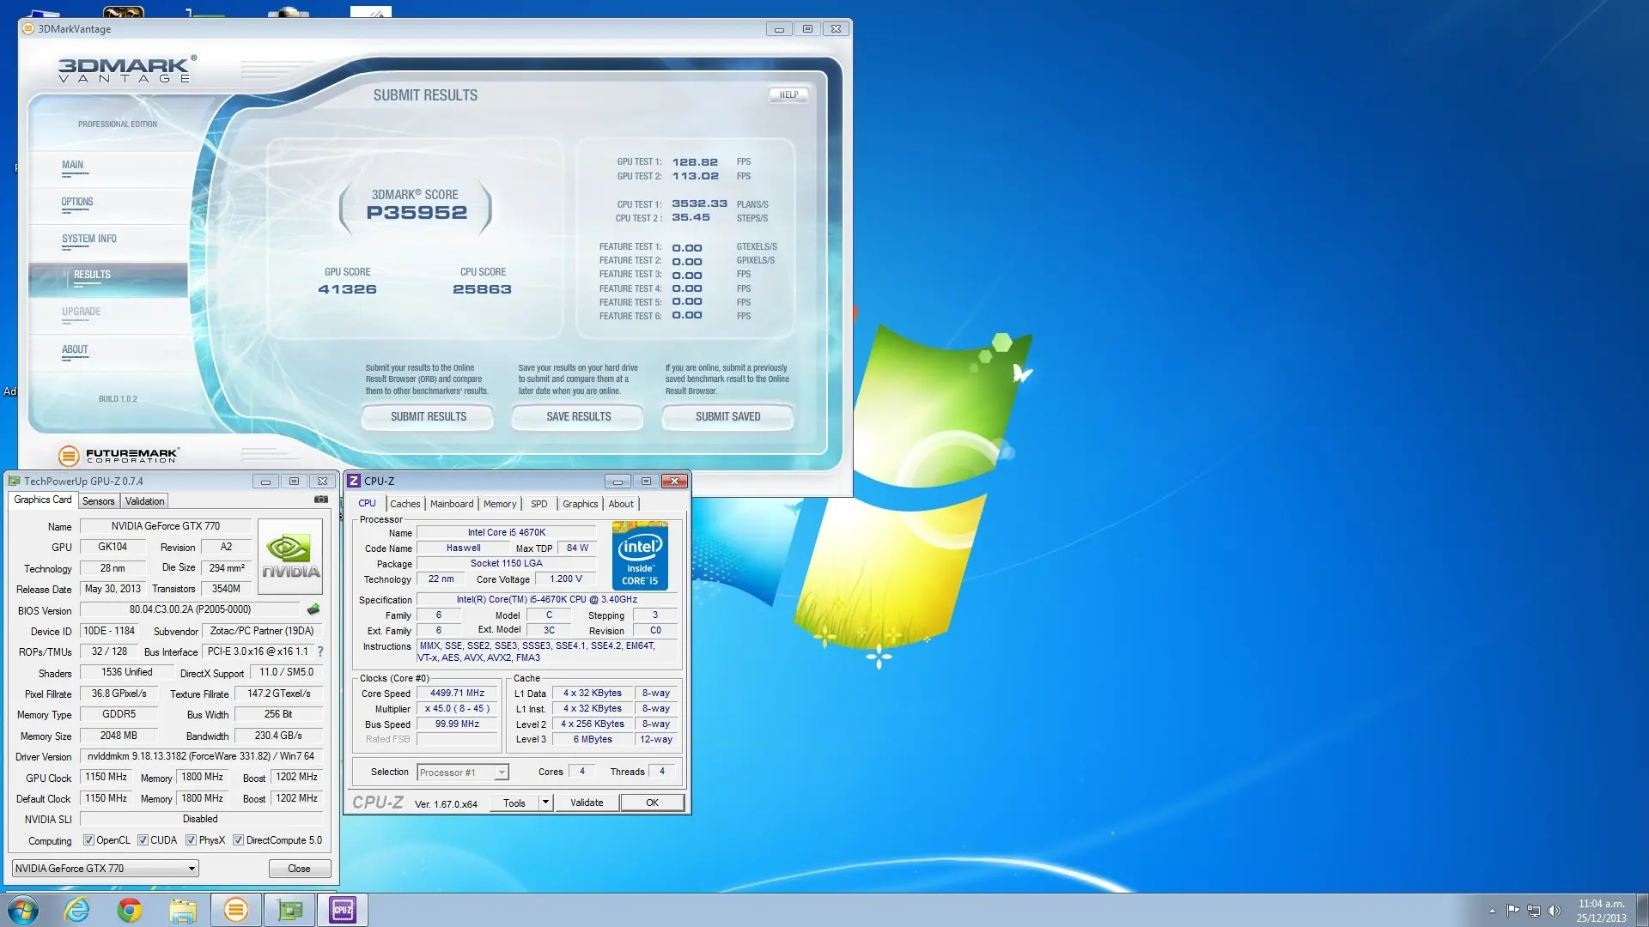
Task: Open the Mainboard tab in CPU-Z
Action: 452,504
